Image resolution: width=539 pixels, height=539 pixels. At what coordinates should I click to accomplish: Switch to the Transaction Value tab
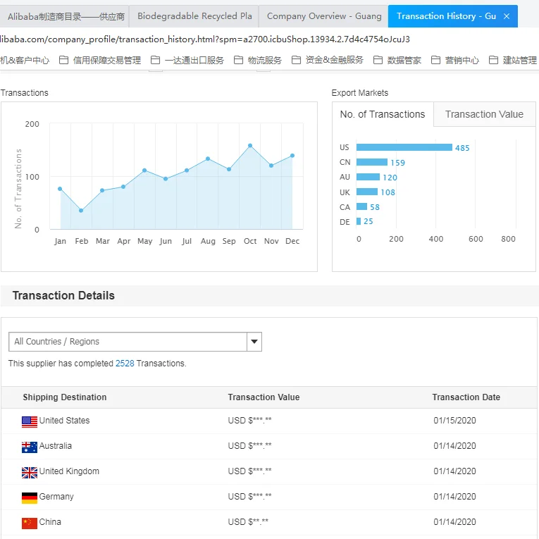click(484, 114)
